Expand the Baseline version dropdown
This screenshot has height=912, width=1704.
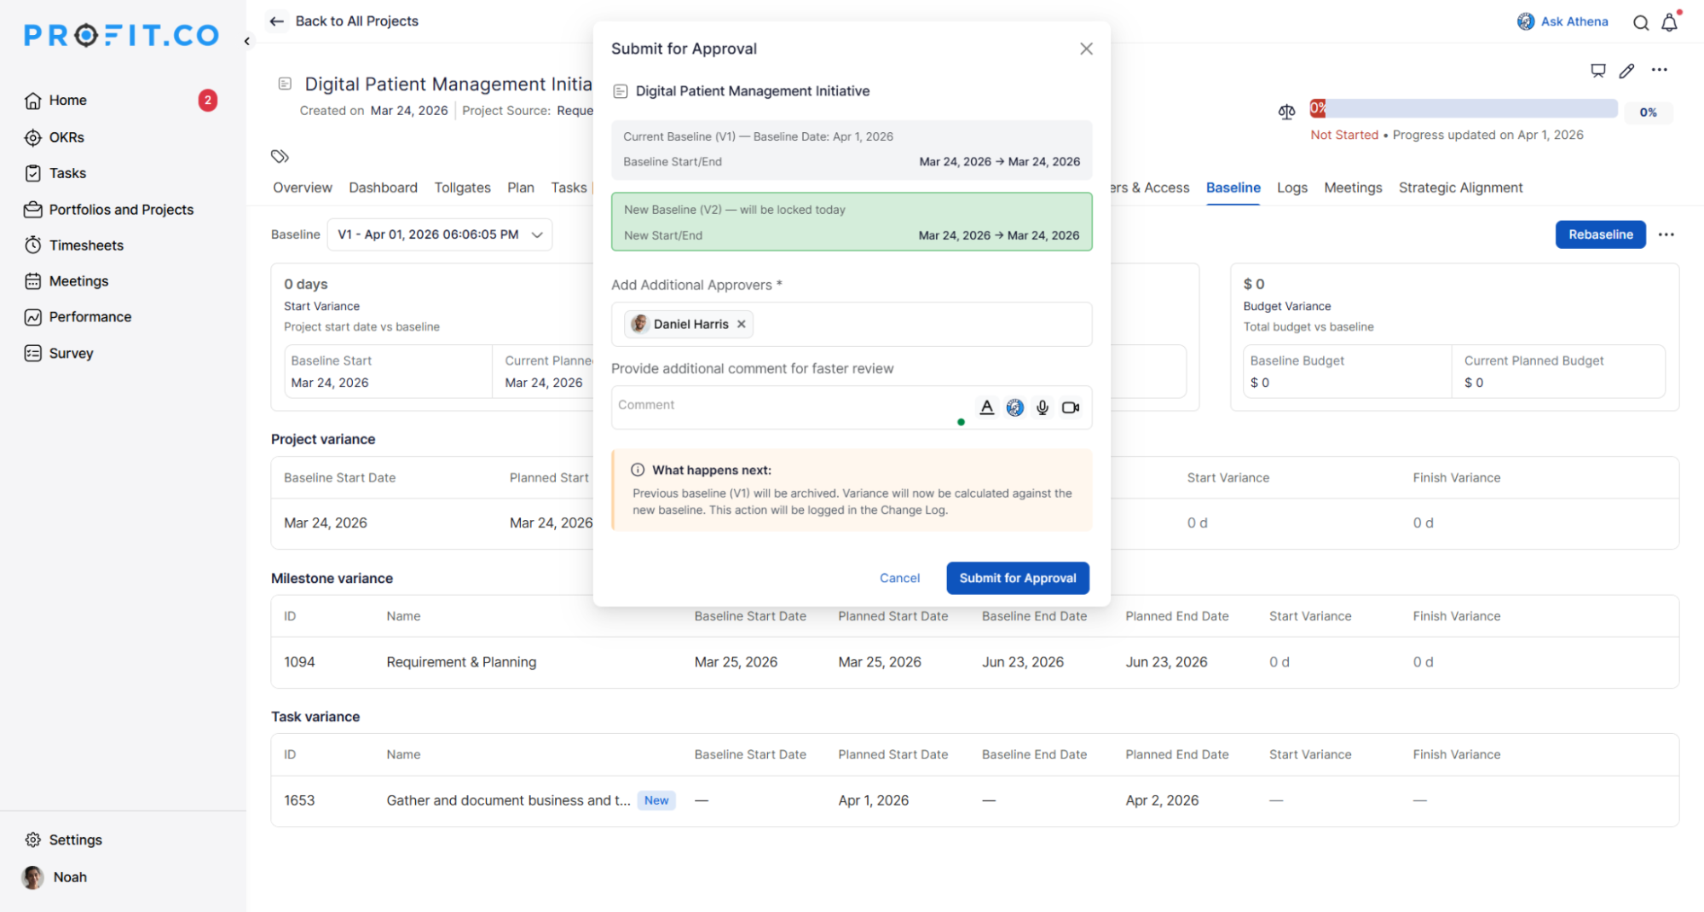click(537, 234)
